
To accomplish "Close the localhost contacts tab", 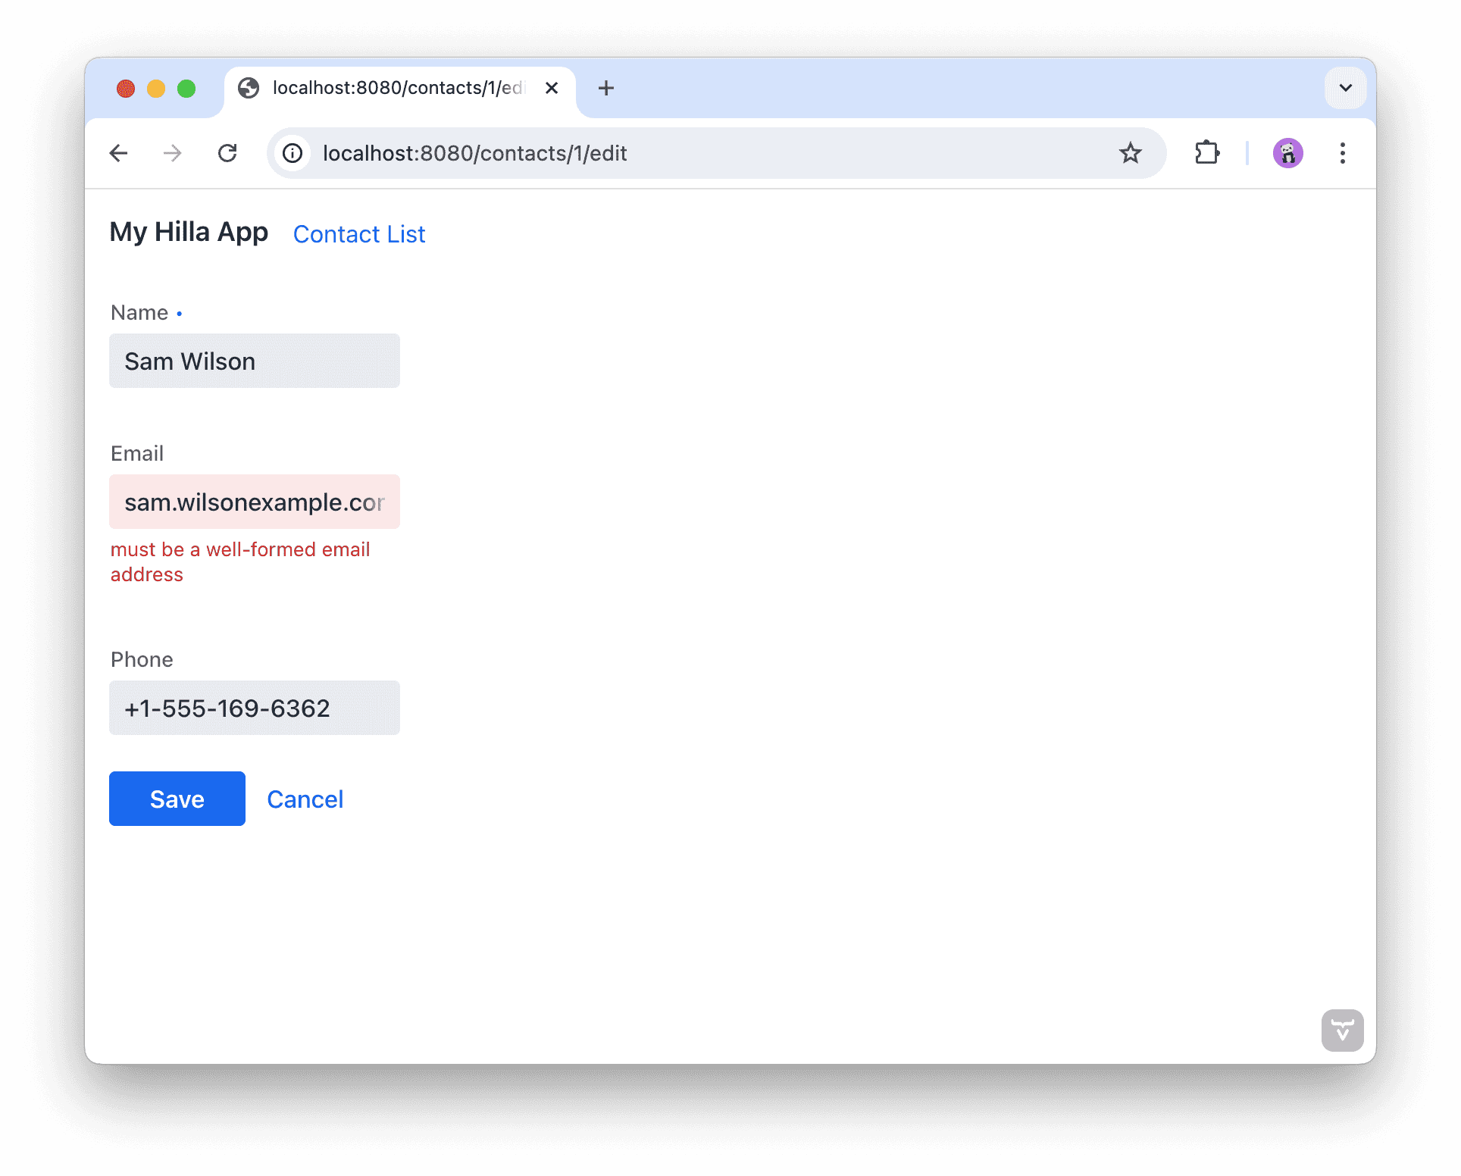I will (552, 88).
